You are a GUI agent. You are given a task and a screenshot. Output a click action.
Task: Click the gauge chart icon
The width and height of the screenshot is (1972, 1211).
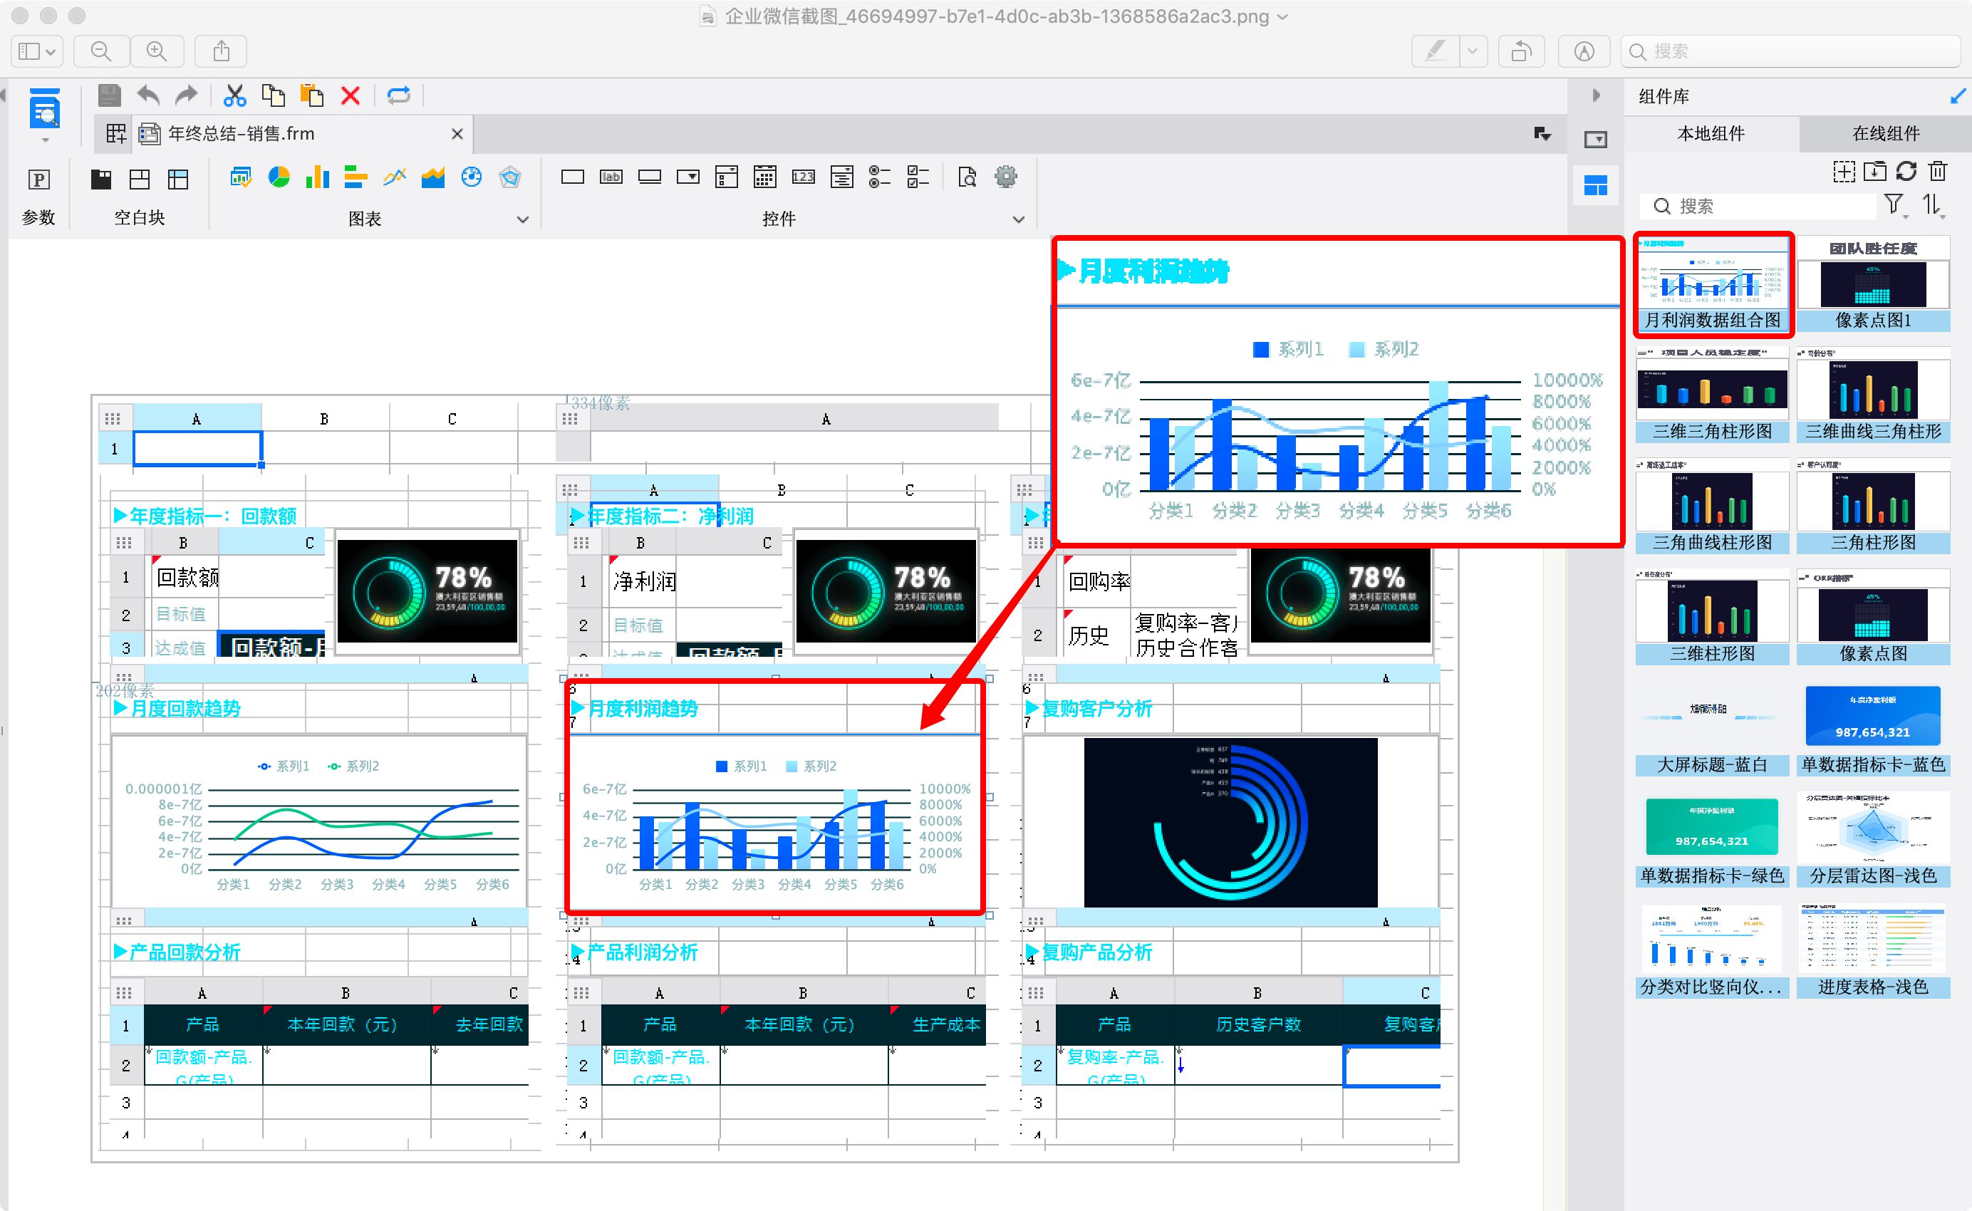point(472,177)
